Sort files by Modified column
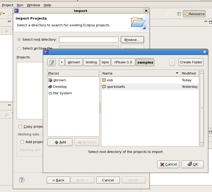 coord(189,73)
